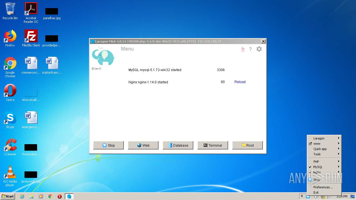
Task: Expand MySQL submenu arrow
Action: 339,167
